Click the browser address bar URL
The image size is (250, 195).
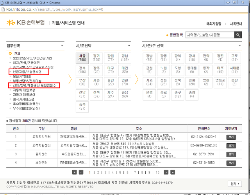[x=55, y=9]
